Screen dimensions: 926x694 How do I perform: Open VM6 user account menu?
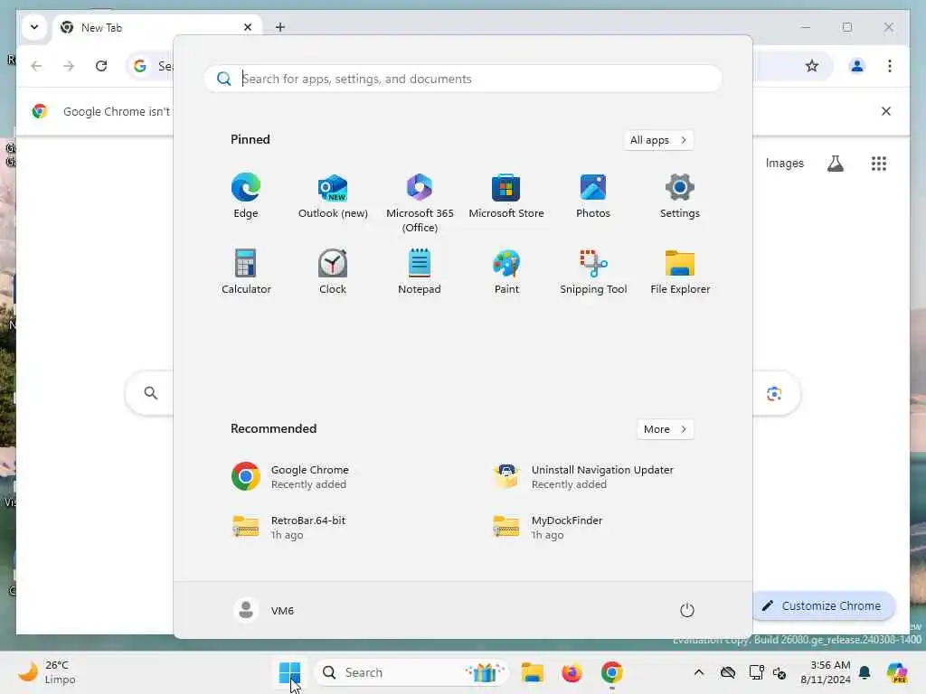click(264, 610)
